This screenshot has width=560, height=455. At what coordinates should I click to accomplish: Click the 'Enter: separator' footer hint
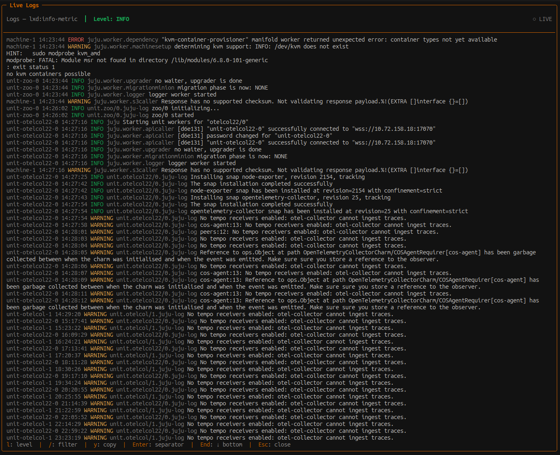click(x=158, y=445)
